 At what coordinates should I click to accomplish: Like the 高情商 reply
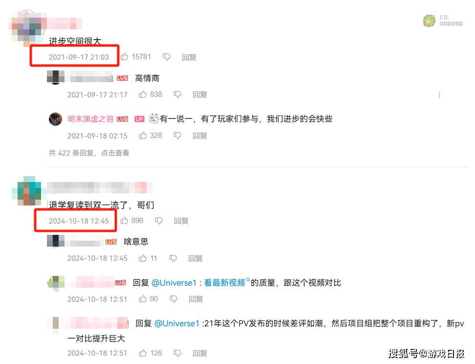coord(143,94)
